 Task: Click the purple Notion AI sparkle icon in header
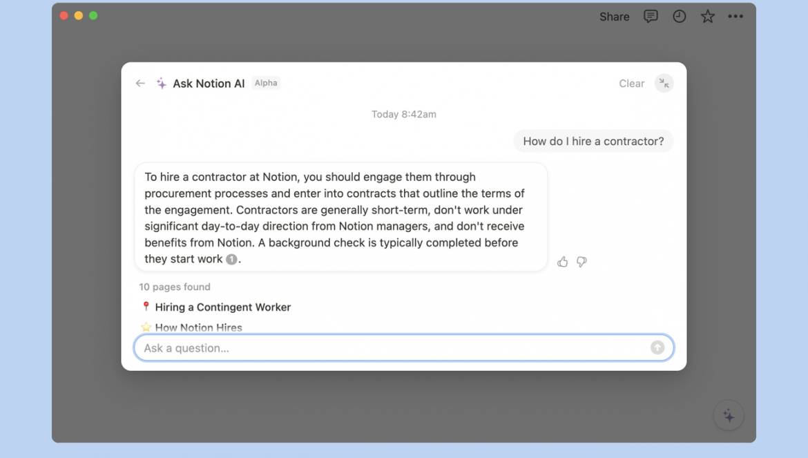[162, 83]
